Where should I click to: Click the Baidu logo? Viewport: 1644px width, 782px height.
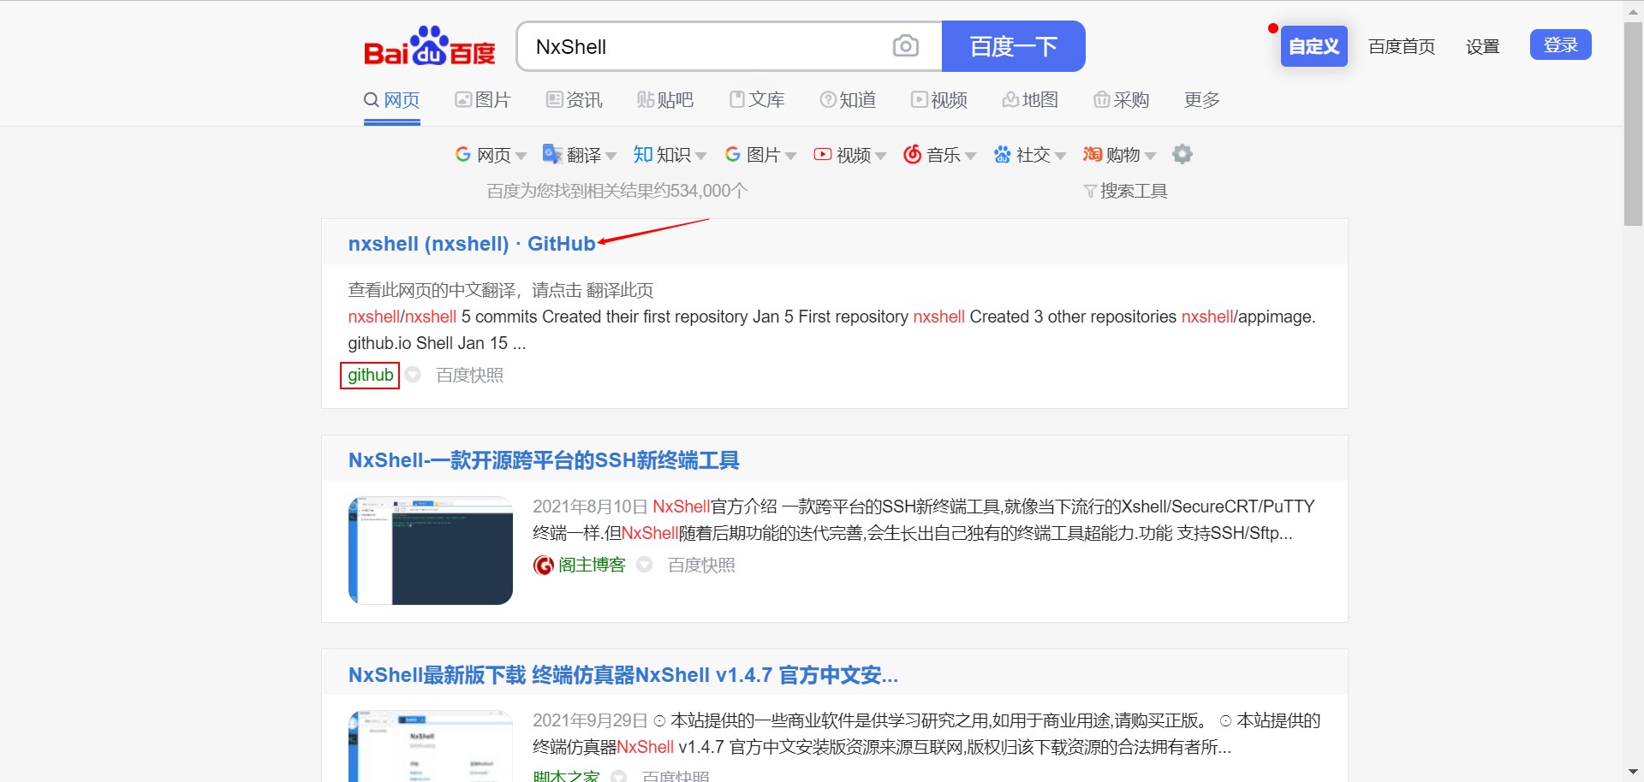pyautogui.click(x=428, y=46)
